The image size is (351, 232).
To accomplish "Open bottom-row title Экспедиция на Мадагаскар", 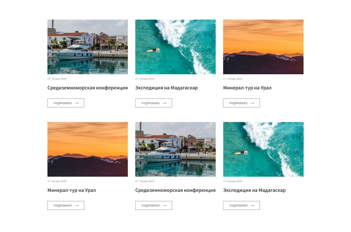I will tap(254, 190).
